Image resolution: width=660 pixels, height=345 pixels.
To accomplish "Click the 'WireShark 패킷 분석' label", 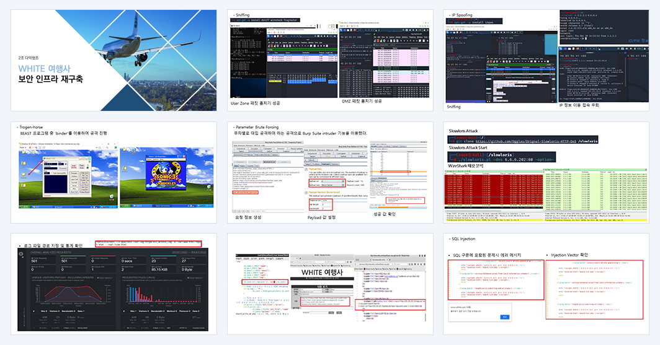I will click(x=465, y=166).
